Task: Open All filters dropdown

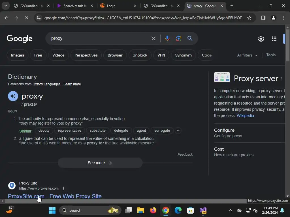Action: [247, 55]
